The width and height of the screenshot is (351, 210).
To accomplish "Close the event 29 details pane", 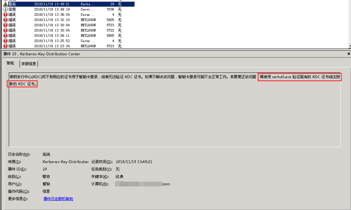I will click(x=348, y=54).
